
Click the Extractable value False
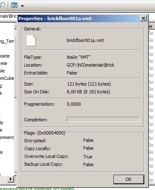[x=72, y=73]
